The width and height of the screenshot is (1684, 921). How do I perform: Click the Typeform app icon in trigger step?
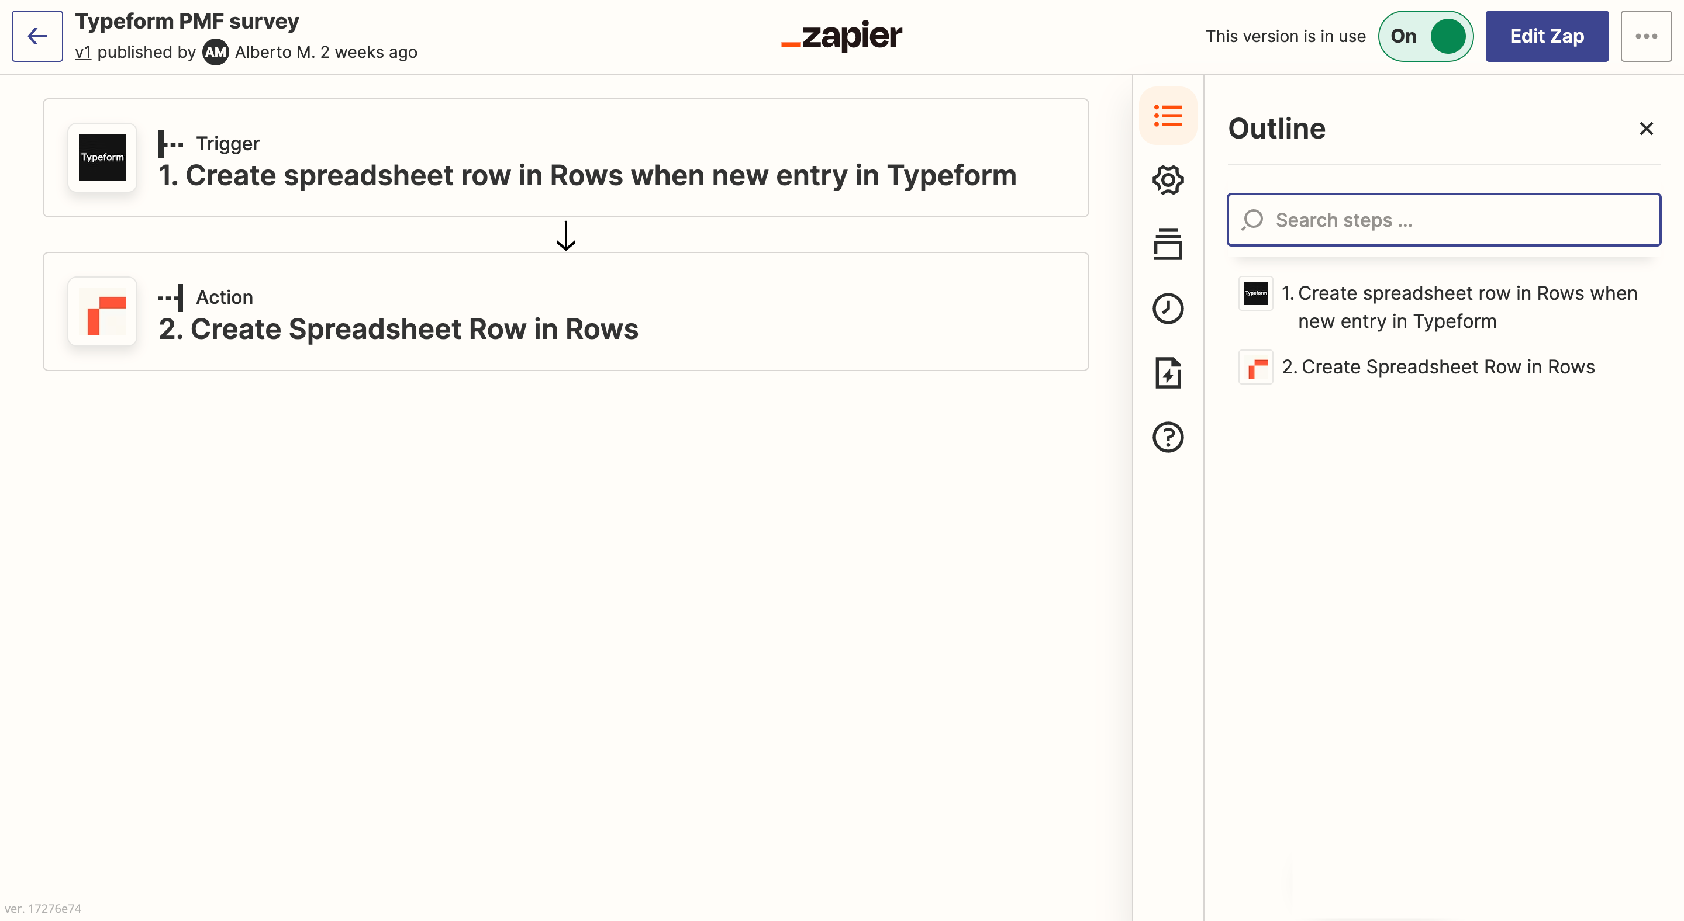click(102, 157)
